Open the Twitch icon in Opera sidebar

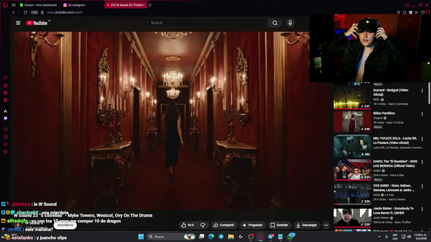tap(5, 118)
